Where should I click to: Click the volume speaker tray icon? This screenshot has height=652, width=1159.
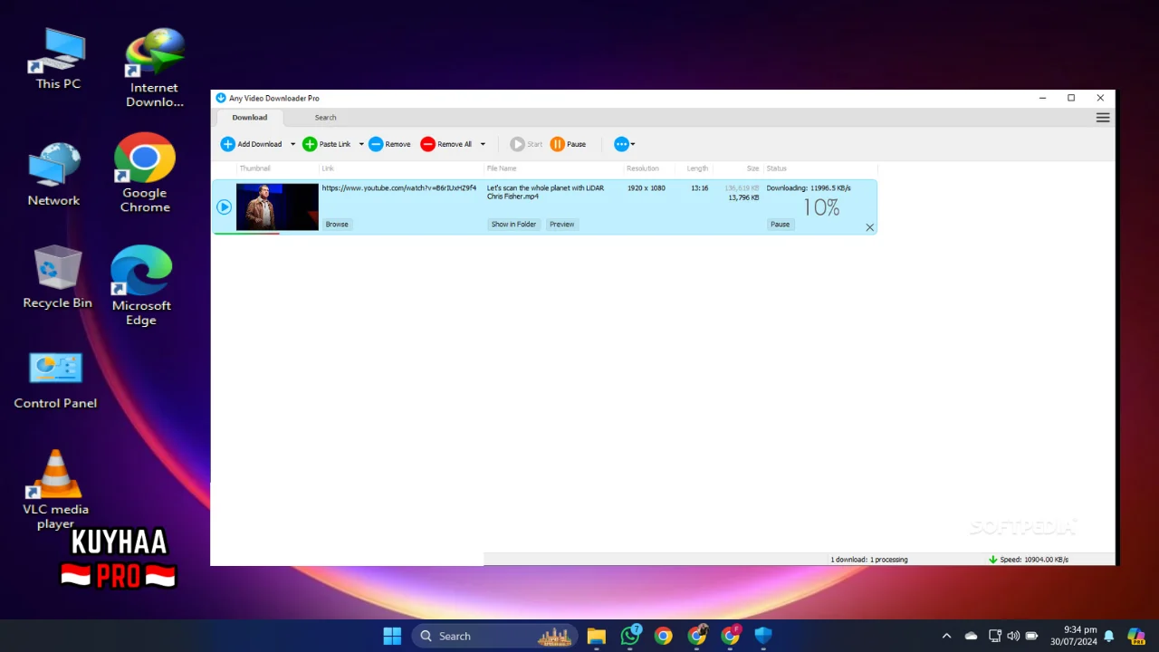[x=1013, y=636]
